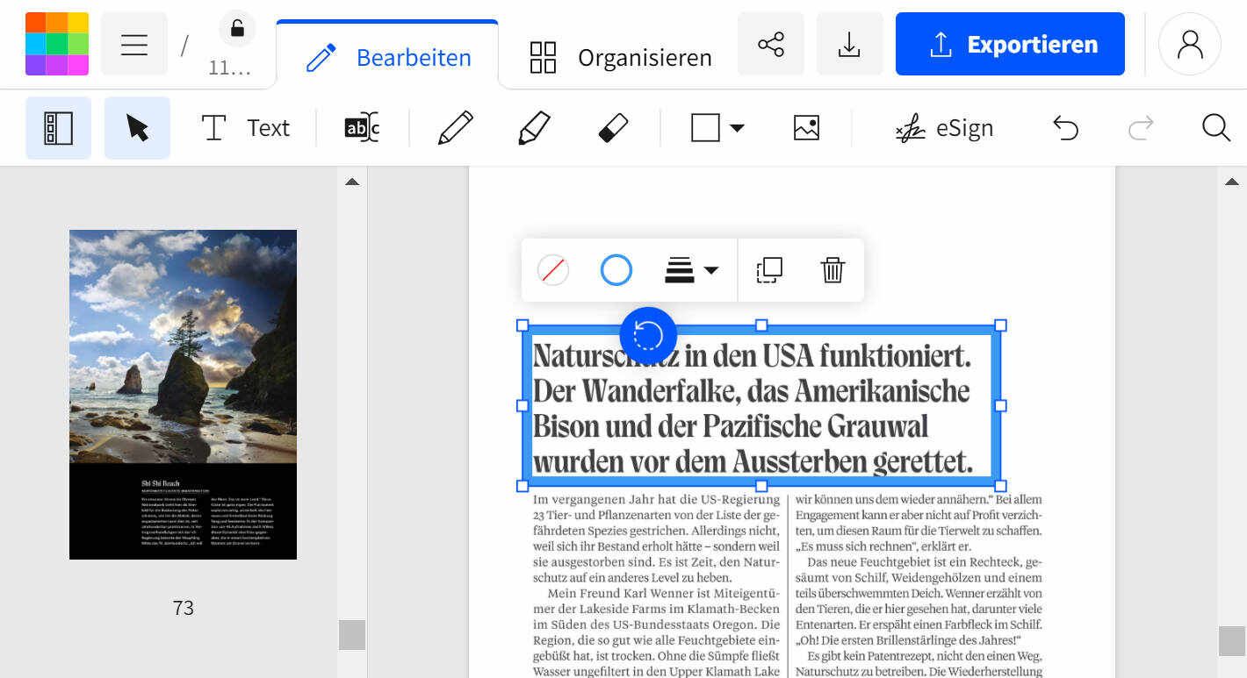The image size is (1247, 678).
Task: Delete the selected annotation with the trash icon
Action: click(x=833, y=270)
